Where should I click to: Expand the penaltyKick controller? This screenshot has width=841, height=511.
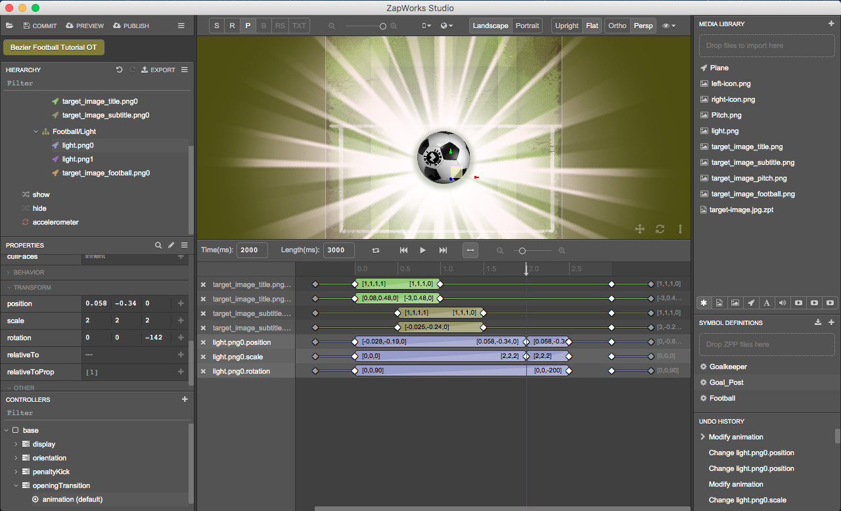(x=15, y=472)
